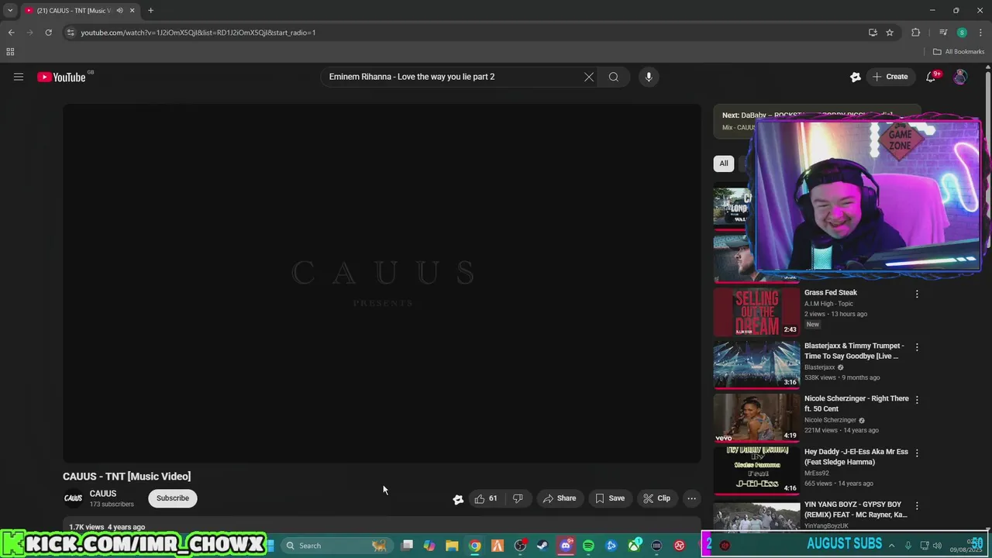This screenshot has width=992, height=558.
Task: Open options for YIN YANG BOYZ video
Action: pos(917,506)
